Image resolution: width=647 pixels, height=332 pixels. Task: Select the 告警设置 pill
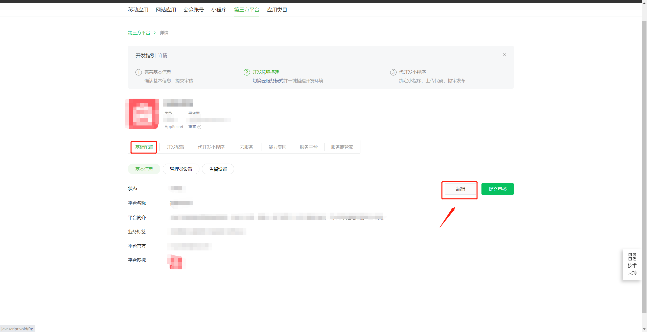[218, 169]
